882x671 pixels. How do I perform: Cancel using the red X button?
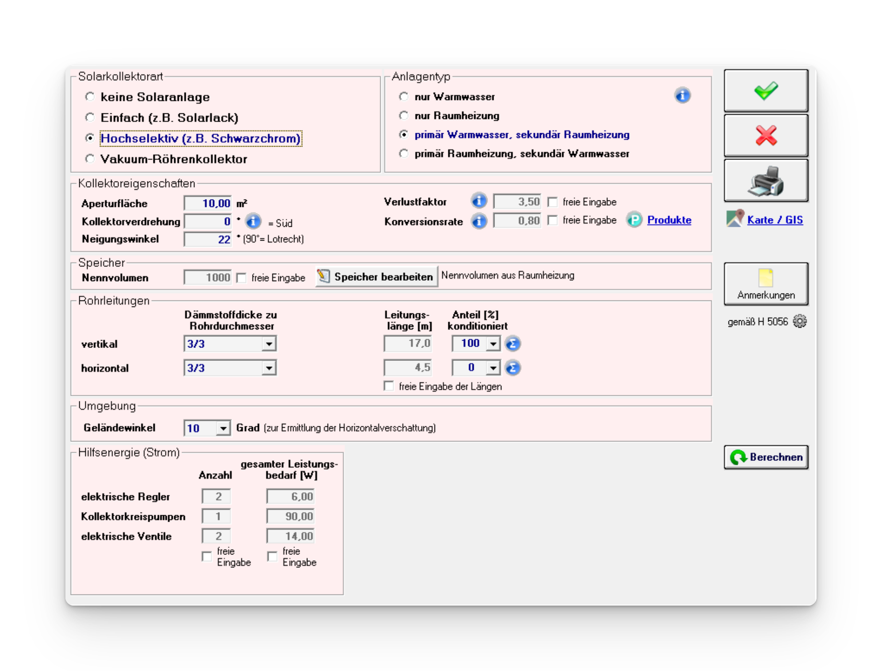pos(765,135)
